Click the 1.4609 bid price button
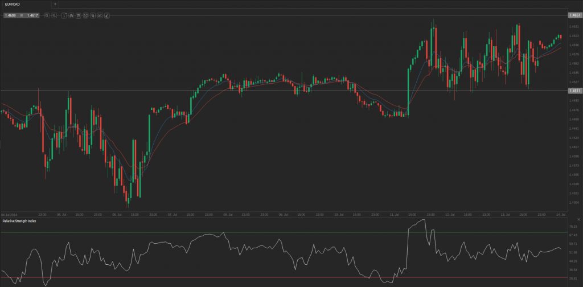 [x=10, y=15]
